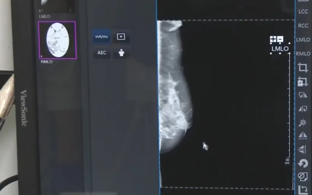
Task: Open the RMLO positioning thumbnail
Action: 57,40
